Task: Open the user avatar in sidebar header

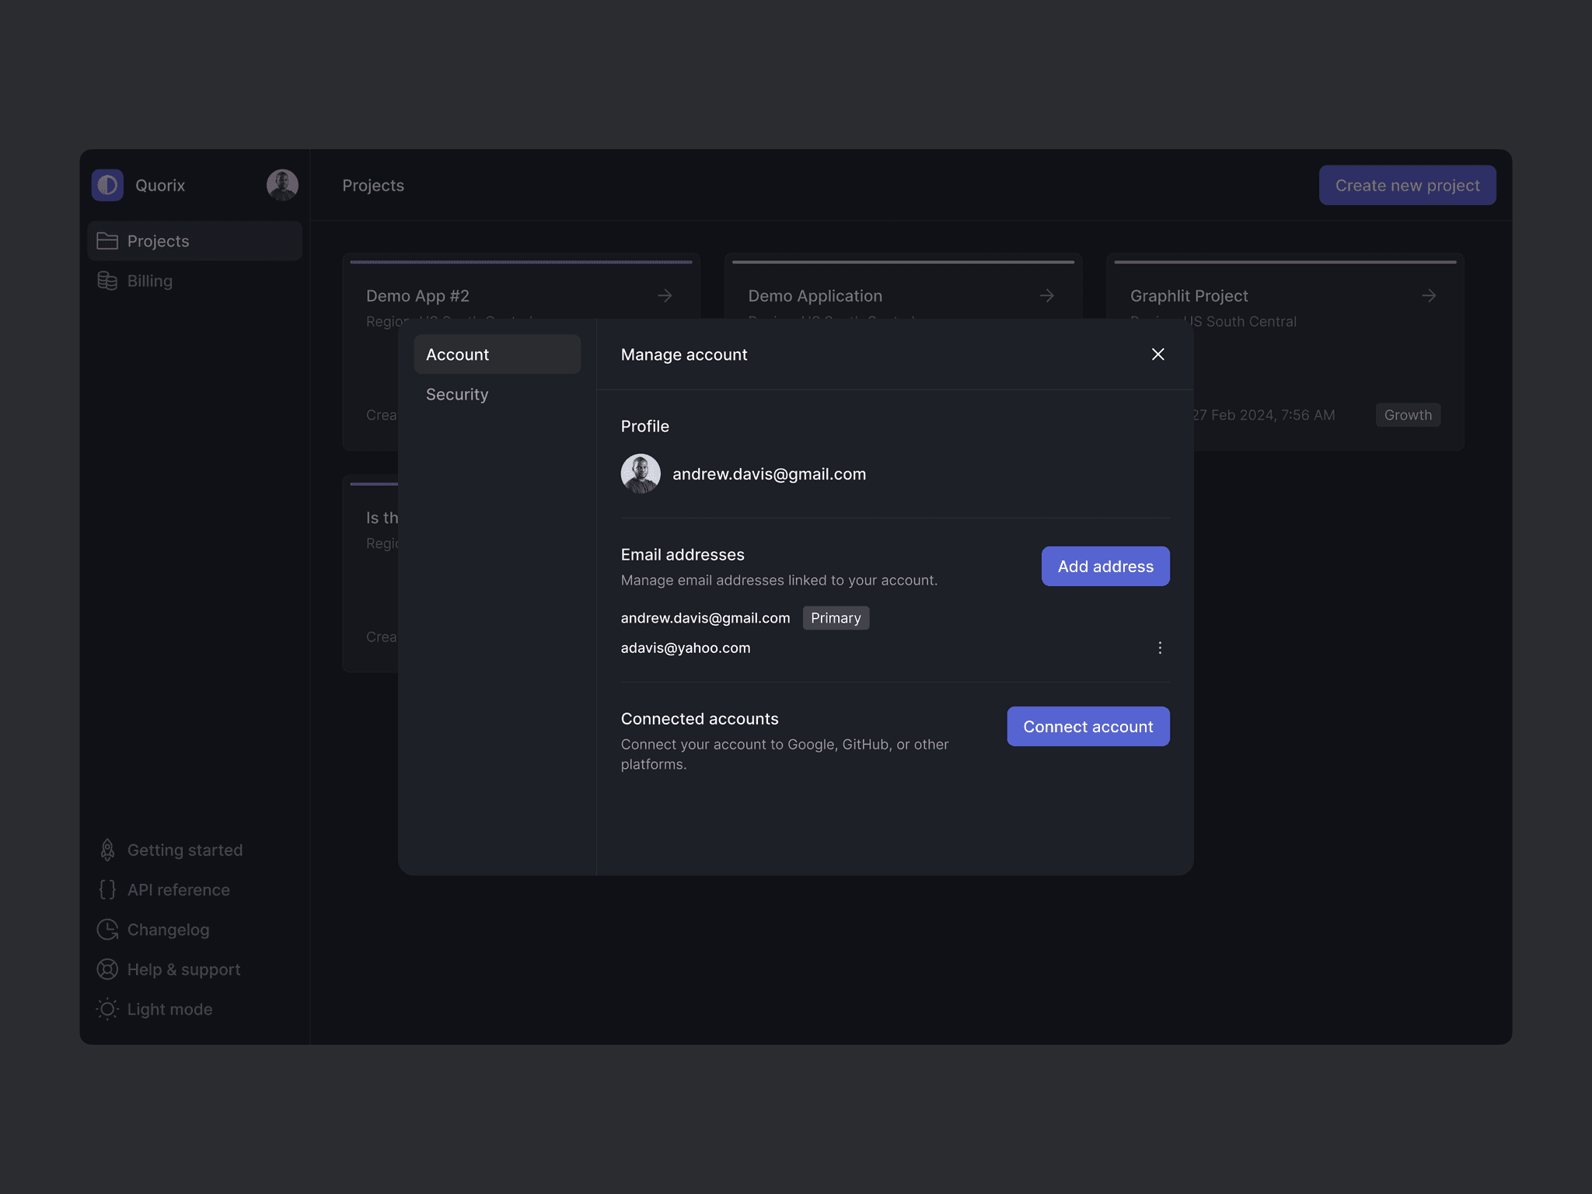Action: [282, 185]
